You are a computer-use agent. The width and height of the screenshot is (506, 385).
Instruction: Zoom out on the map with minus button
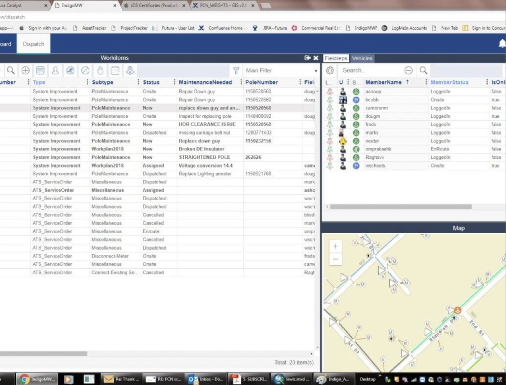click(x=335, y=259)
